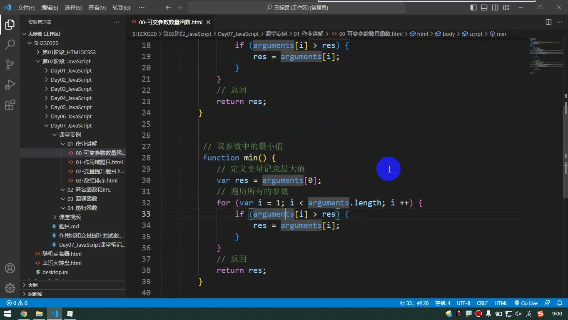
Task: Click the split editor right icon
Action: (x=548, y=22)
